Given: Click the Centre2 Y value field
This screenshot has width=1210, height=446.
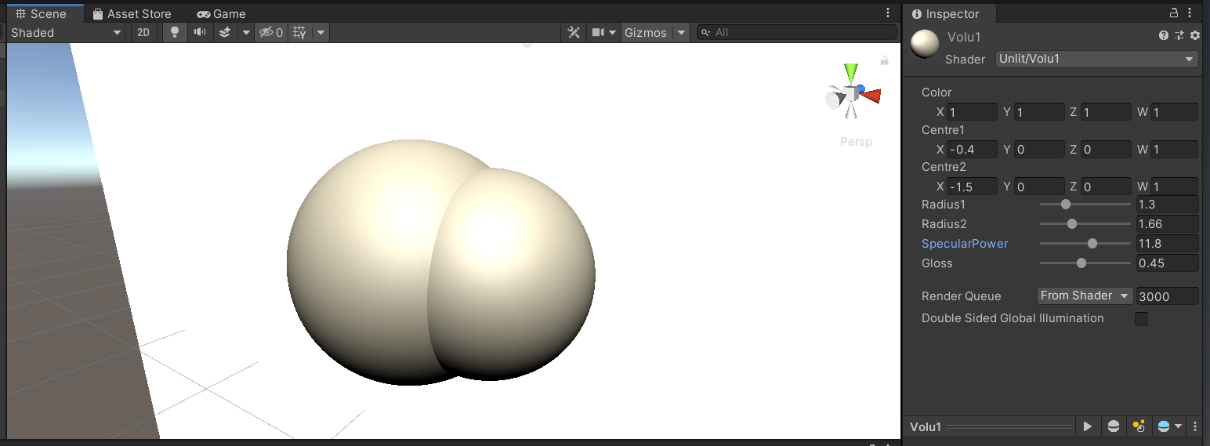Looking at the screenshot, I should tap(1039, 187).
